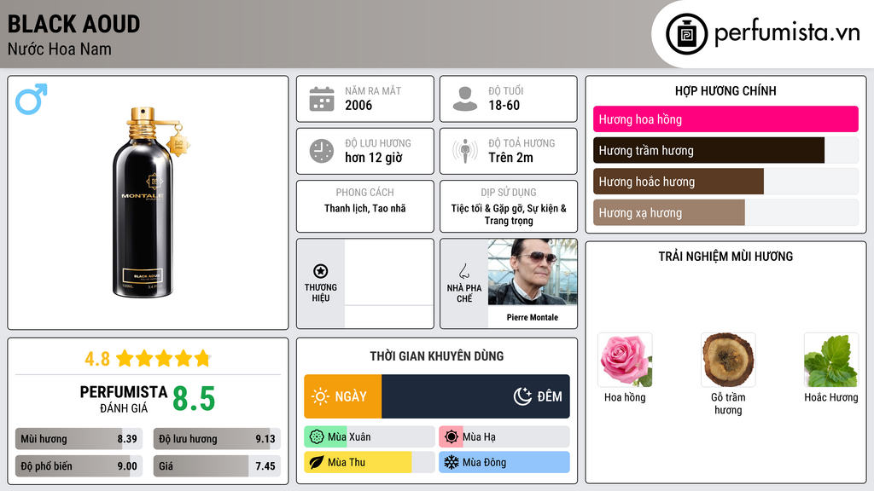874x491 pixels.
Task: Click the green 8.5 Perfumista score
Action: [x=194, y=399]
